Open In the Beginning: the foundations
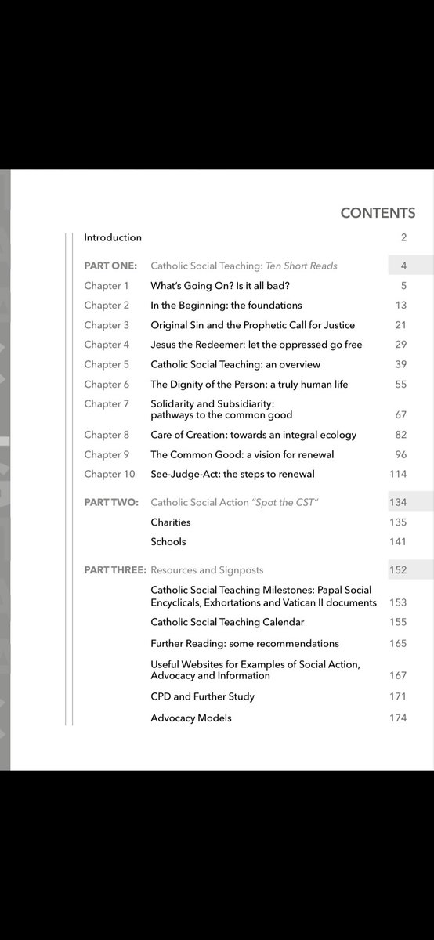Viewport: 434px width, 940px height. (226, 305)
